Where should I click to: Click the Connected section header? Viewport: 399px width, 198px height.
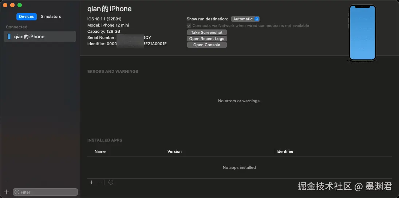[x=16, y=27]
